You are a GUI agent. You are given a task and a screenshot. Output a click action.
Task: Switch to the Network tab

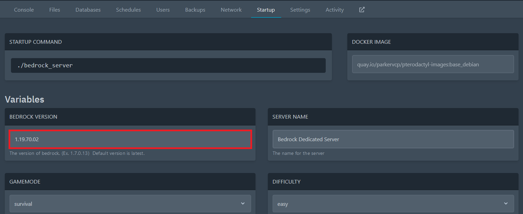coord(231,10)
